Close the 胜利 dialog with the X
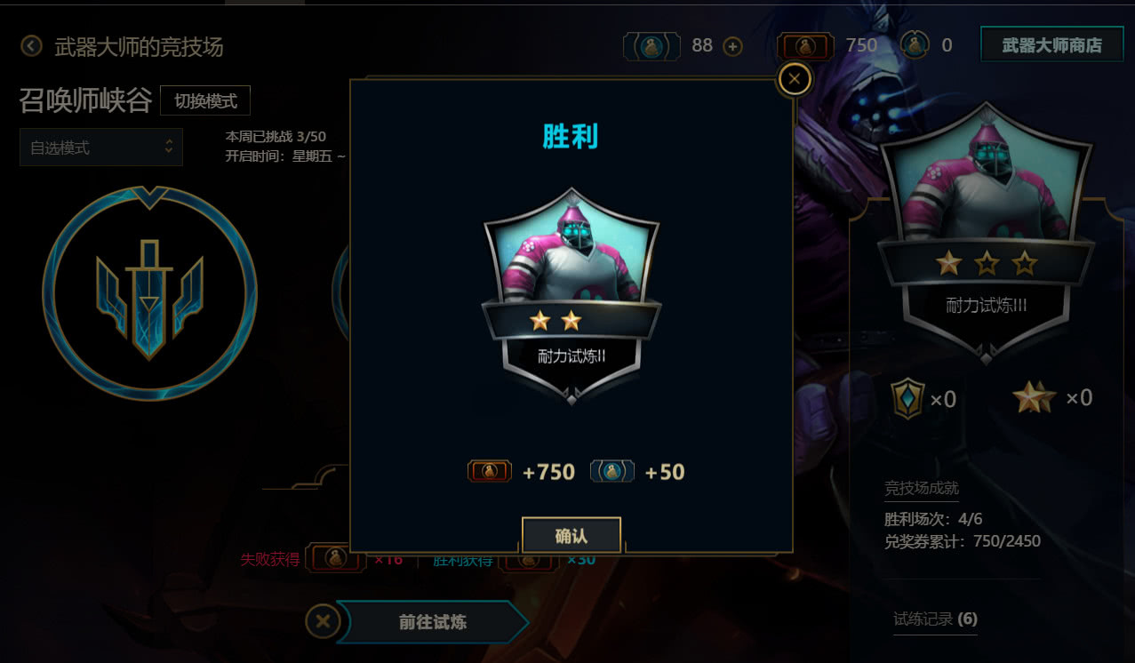The width and height of the screenshot is (1135, 663). 795,80
